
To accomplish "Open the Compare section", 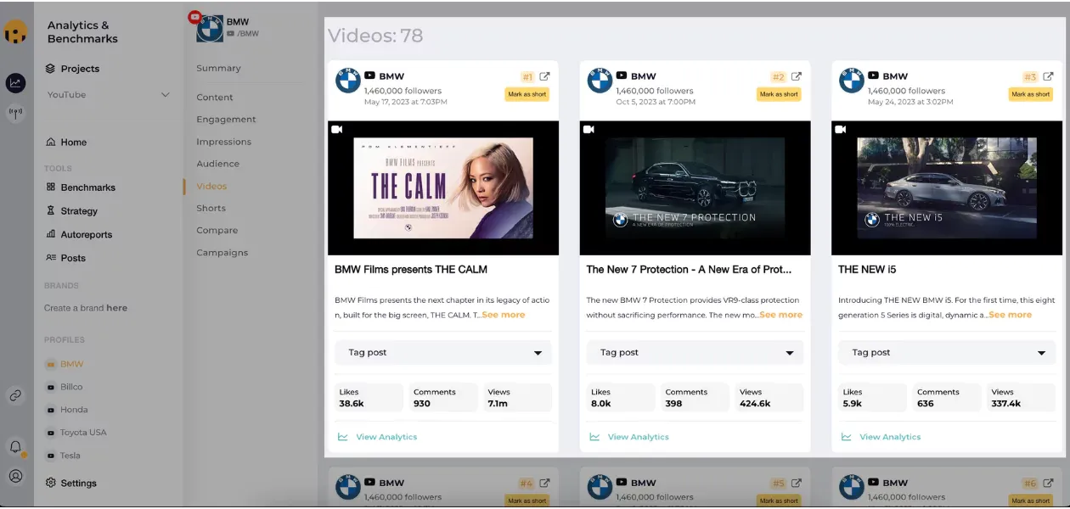I will tap(217, 230).
